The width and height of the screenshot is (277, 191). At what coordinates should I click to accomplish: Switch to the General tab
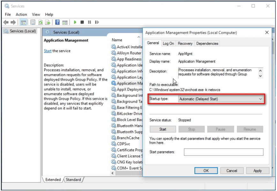tap(153, 43)
